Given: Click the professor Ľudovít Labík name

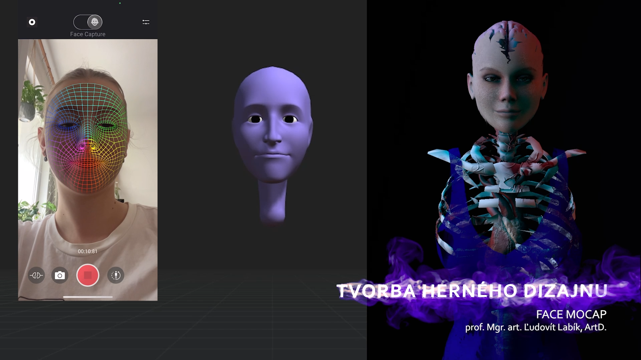Looking at the screenshot, I should (536, 327).
